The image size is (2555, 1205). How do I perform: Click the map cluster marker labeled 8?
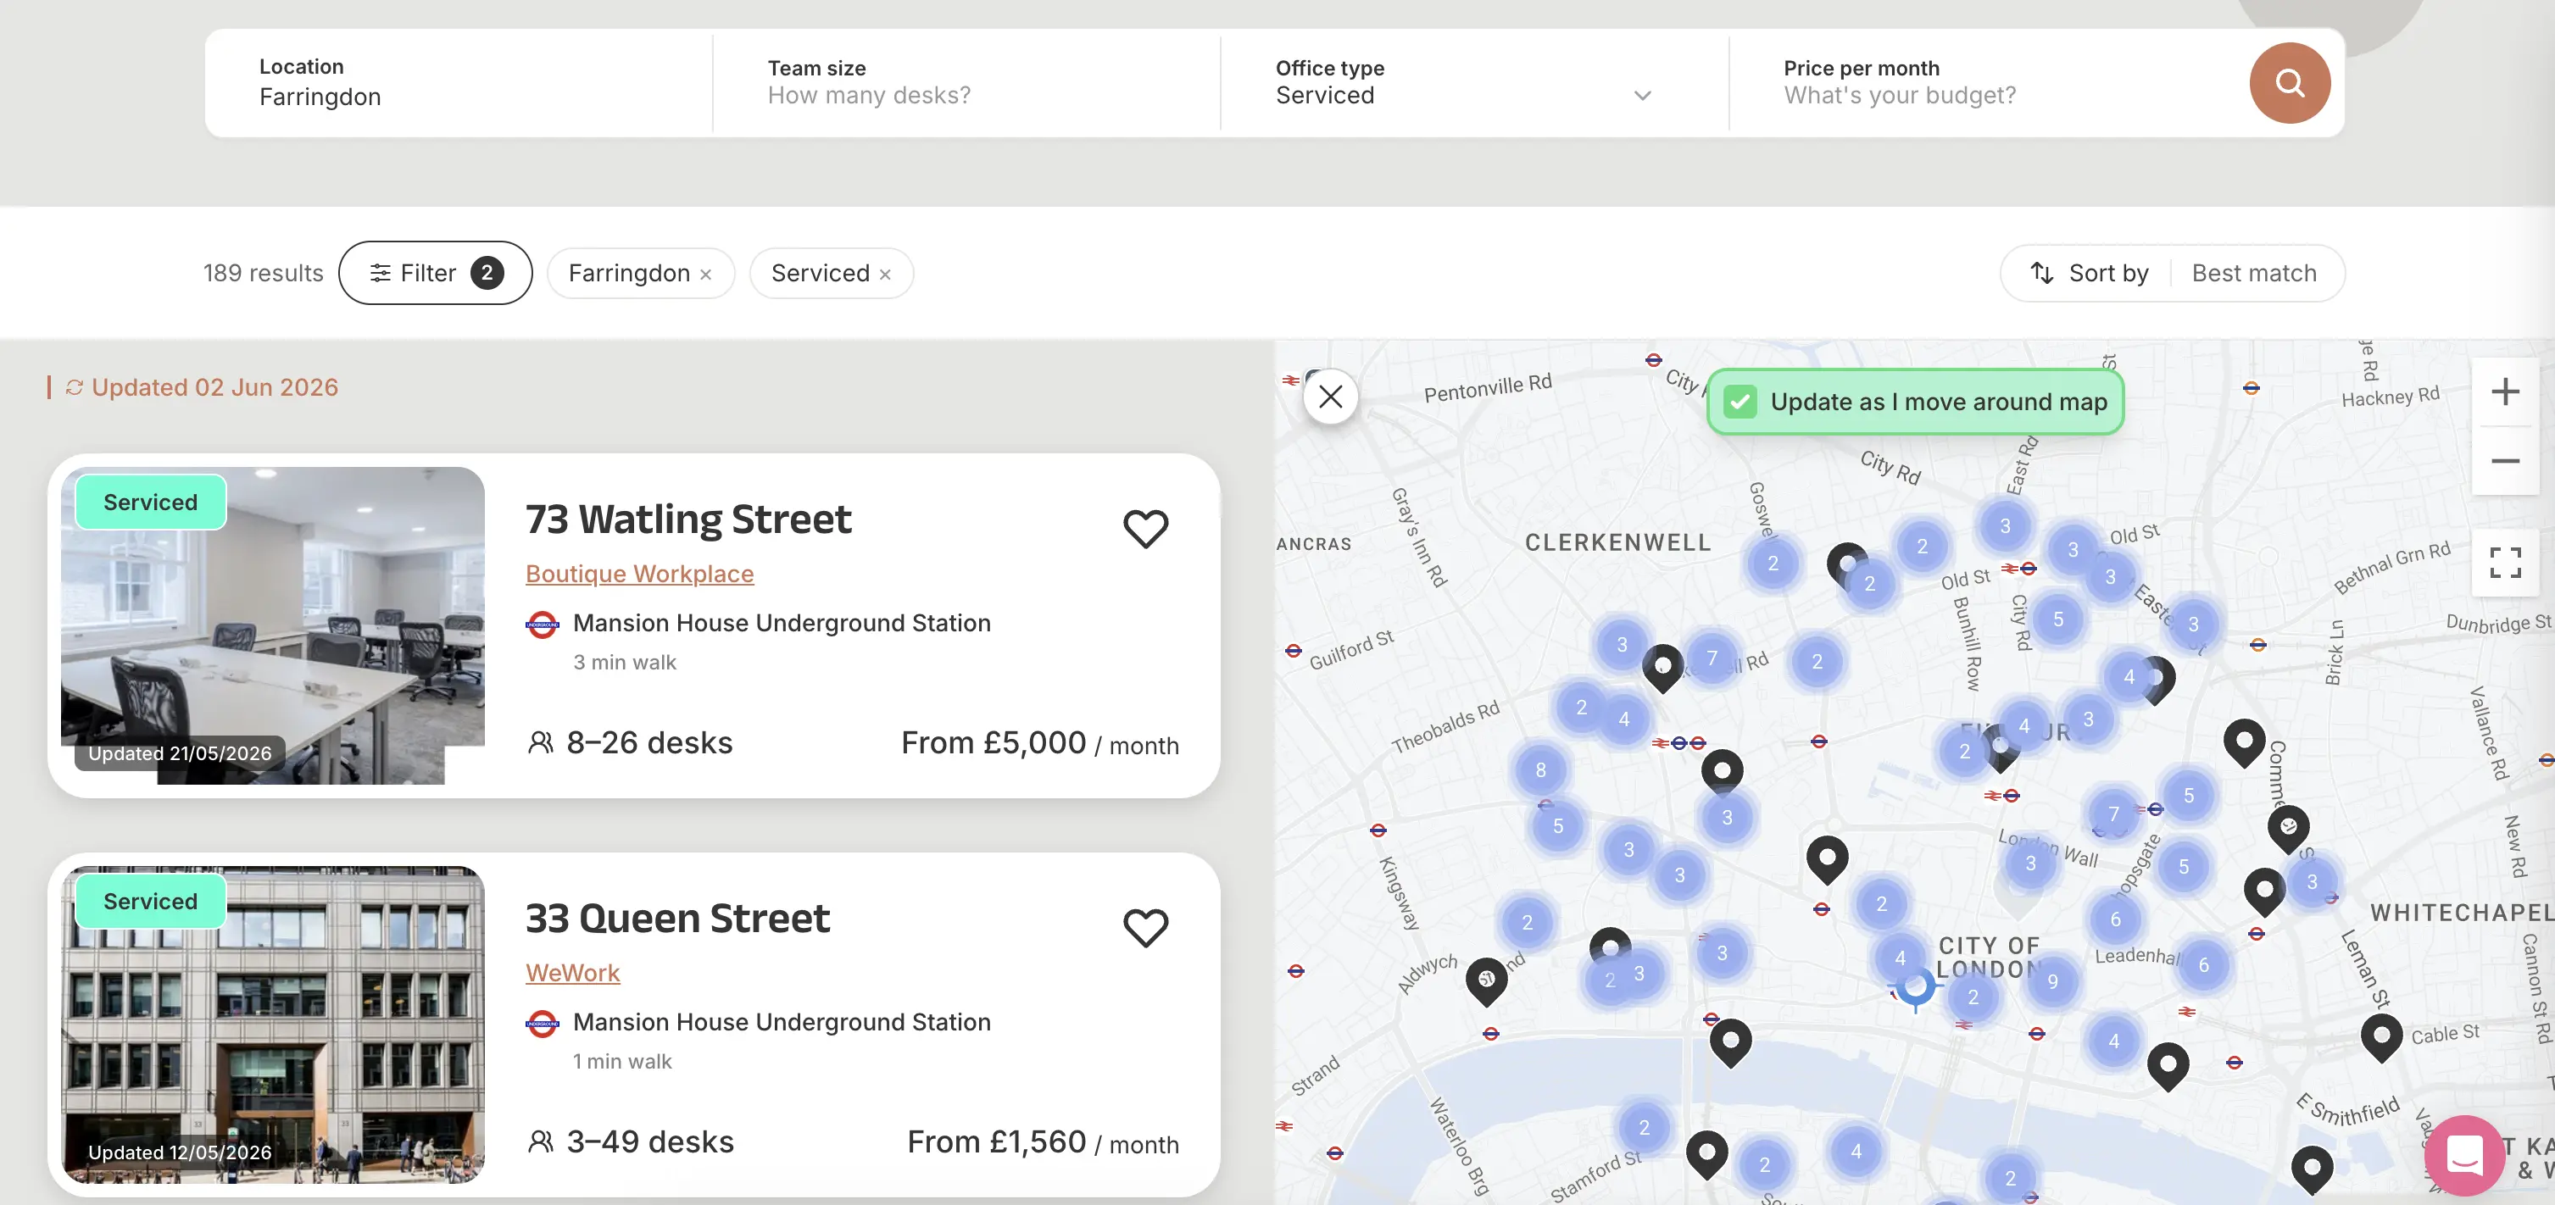tap(1540, 769)
